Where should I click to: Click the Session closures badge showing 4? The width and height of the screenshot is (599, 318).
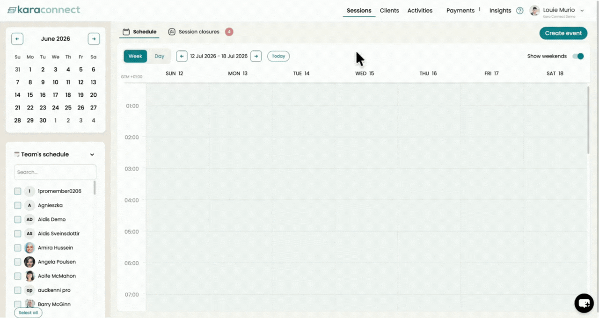229,32
